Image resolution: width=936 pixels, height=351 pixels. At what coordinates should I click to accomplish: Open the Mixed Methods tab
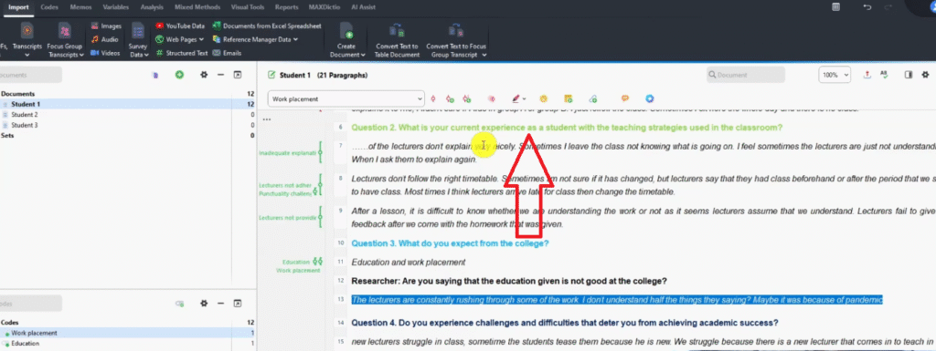tap(197, 7)
